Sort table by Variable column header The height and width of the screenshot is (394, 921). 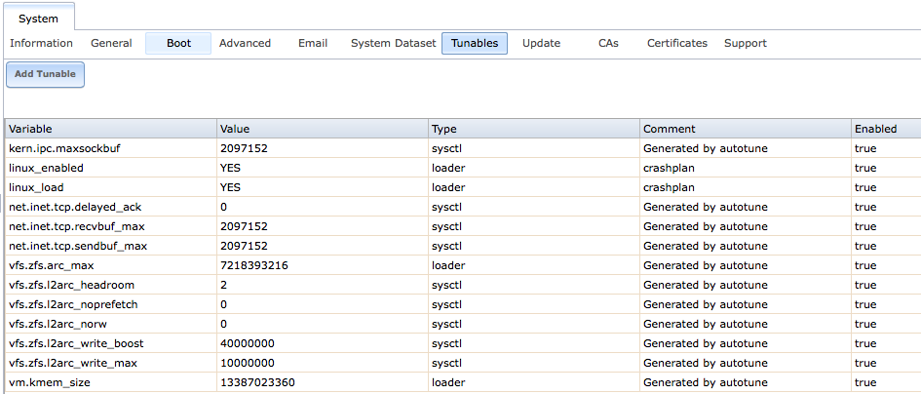[110, 129]
